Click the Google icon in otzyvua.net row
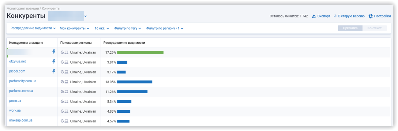 click(x=62, y=62)
